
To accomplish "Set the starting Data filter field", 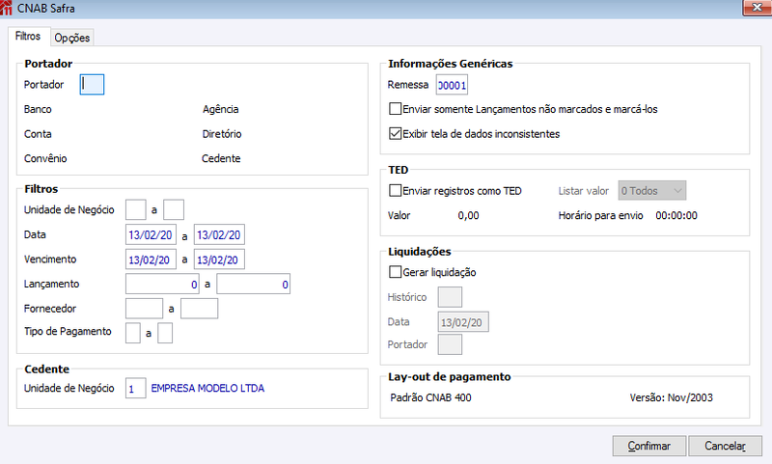I will (x=151, y=234).
